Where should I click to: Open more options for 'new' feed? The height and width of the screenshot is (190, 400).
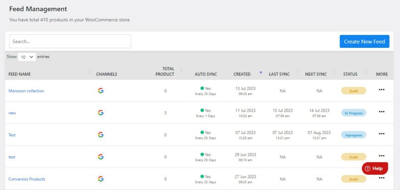pos(382,111)
